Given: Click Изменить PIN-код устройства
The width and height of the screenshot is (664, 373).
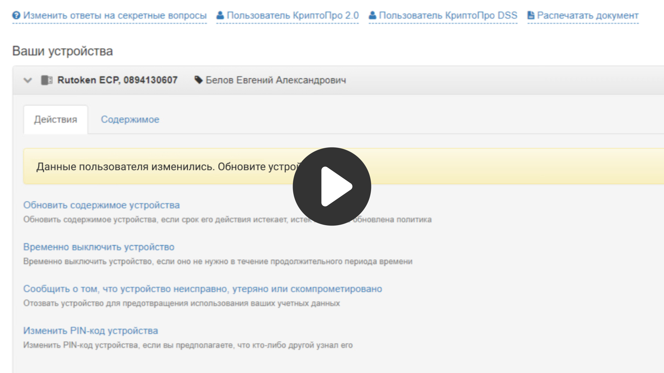Looking at the screenshot, I should point(91,331).
